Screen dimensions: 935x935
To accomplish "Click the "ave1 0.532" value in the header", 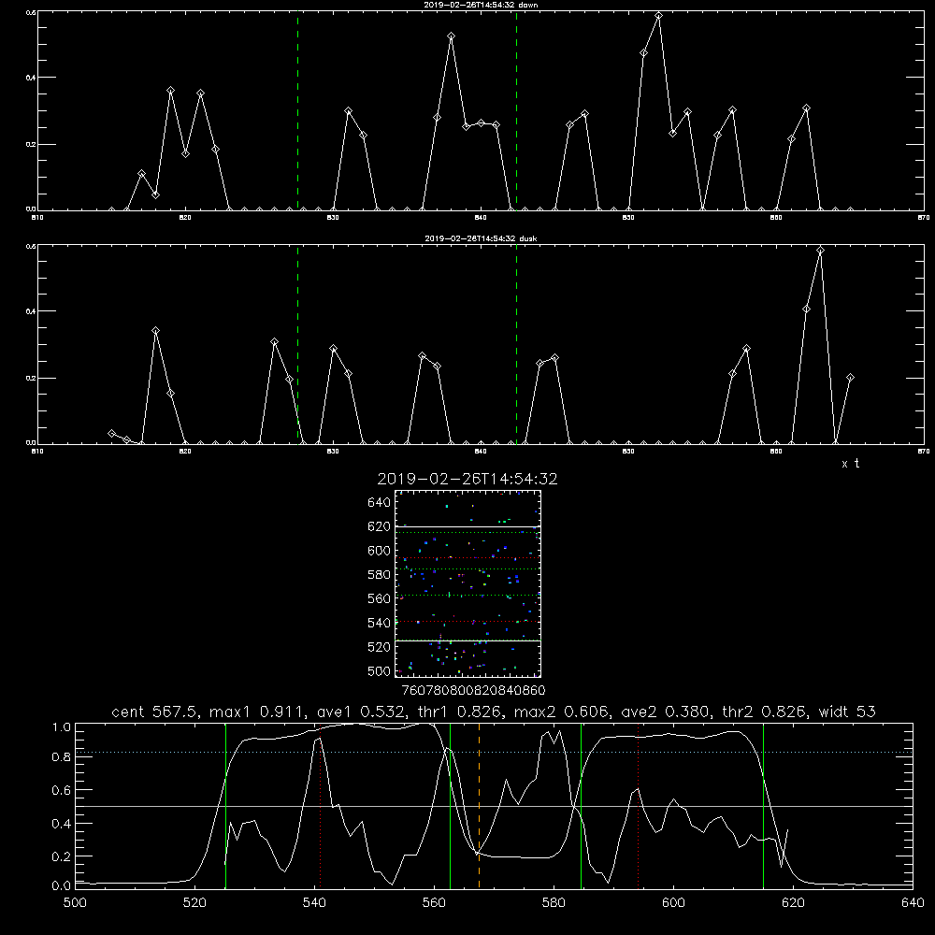I will (362, 712).
